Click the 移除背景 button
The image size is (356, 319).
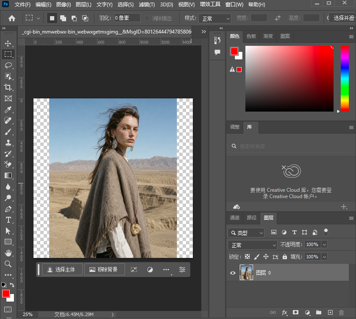tap(104, 269)
